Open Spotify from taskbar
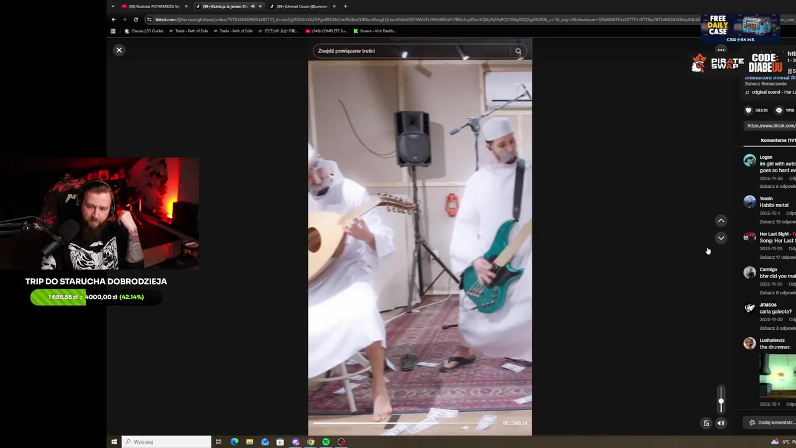The width and height of the screenshot is (796, 448). tap(326, 442)
